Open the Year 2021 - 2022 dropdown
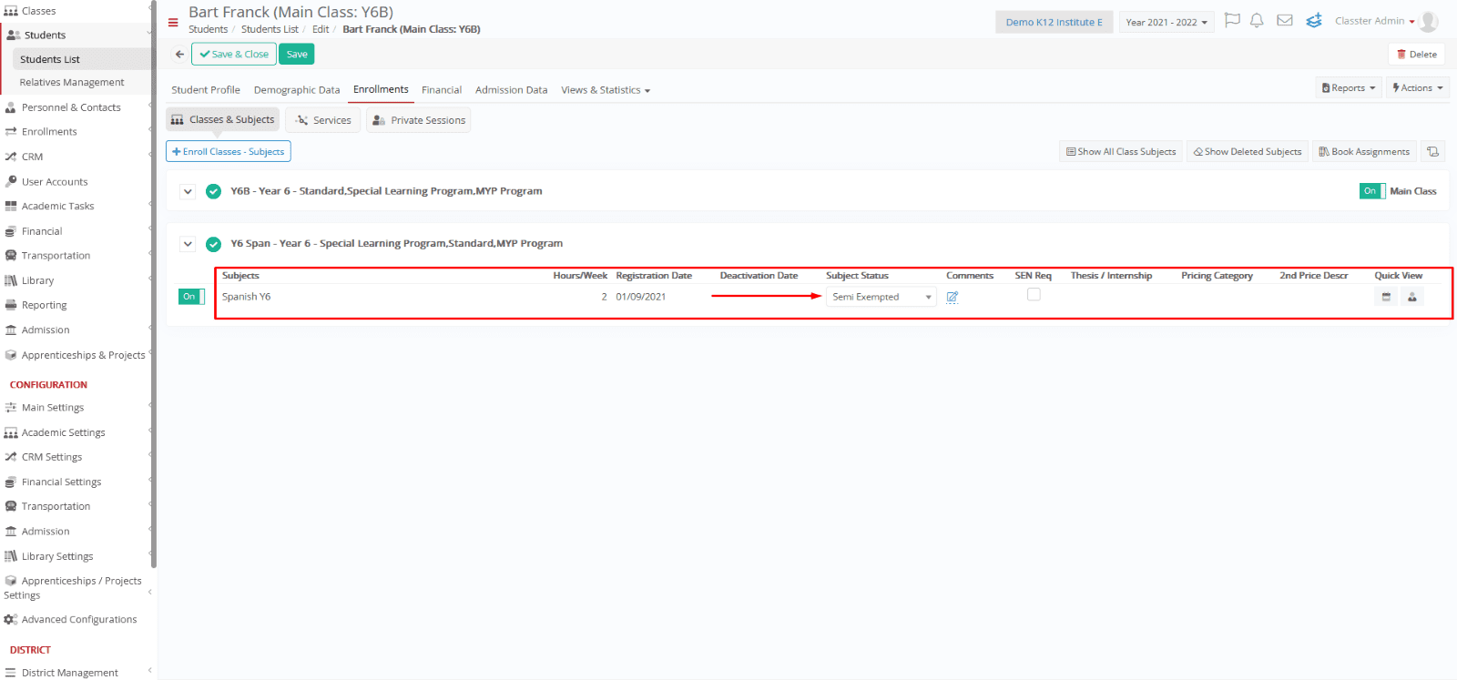 tap(1167, 23)
